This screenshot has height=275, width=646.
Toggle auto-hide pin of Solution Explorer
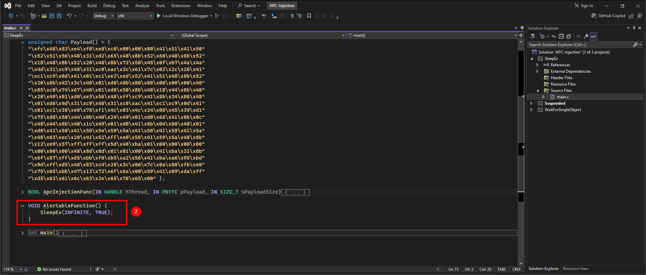(634, 28)
